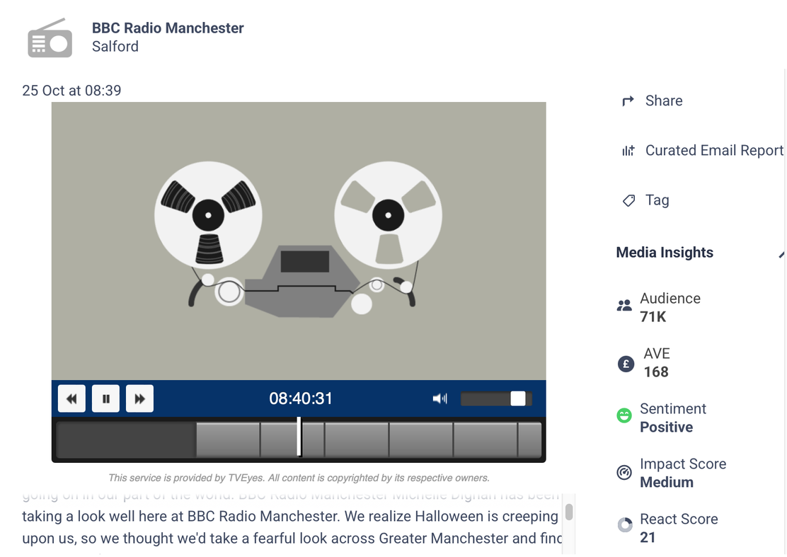Click transcript line starting 'taking a look well'
Screen dimensions: 787x557
[x=292, y=517]
